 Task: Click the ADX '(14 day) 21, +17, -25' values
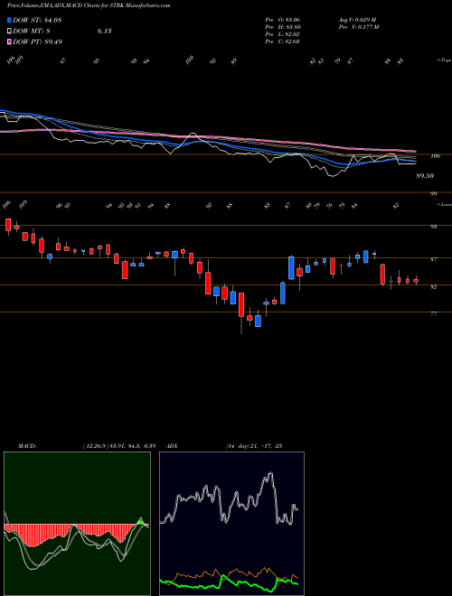point(253,446)
